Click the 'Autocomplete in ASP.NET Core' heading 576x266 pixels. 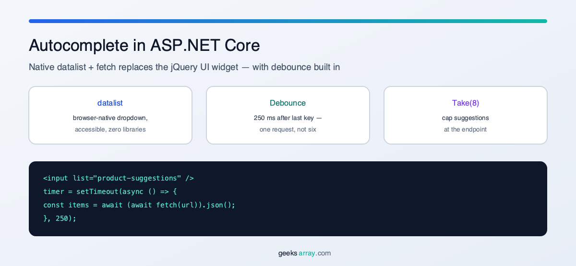point(144,45)
